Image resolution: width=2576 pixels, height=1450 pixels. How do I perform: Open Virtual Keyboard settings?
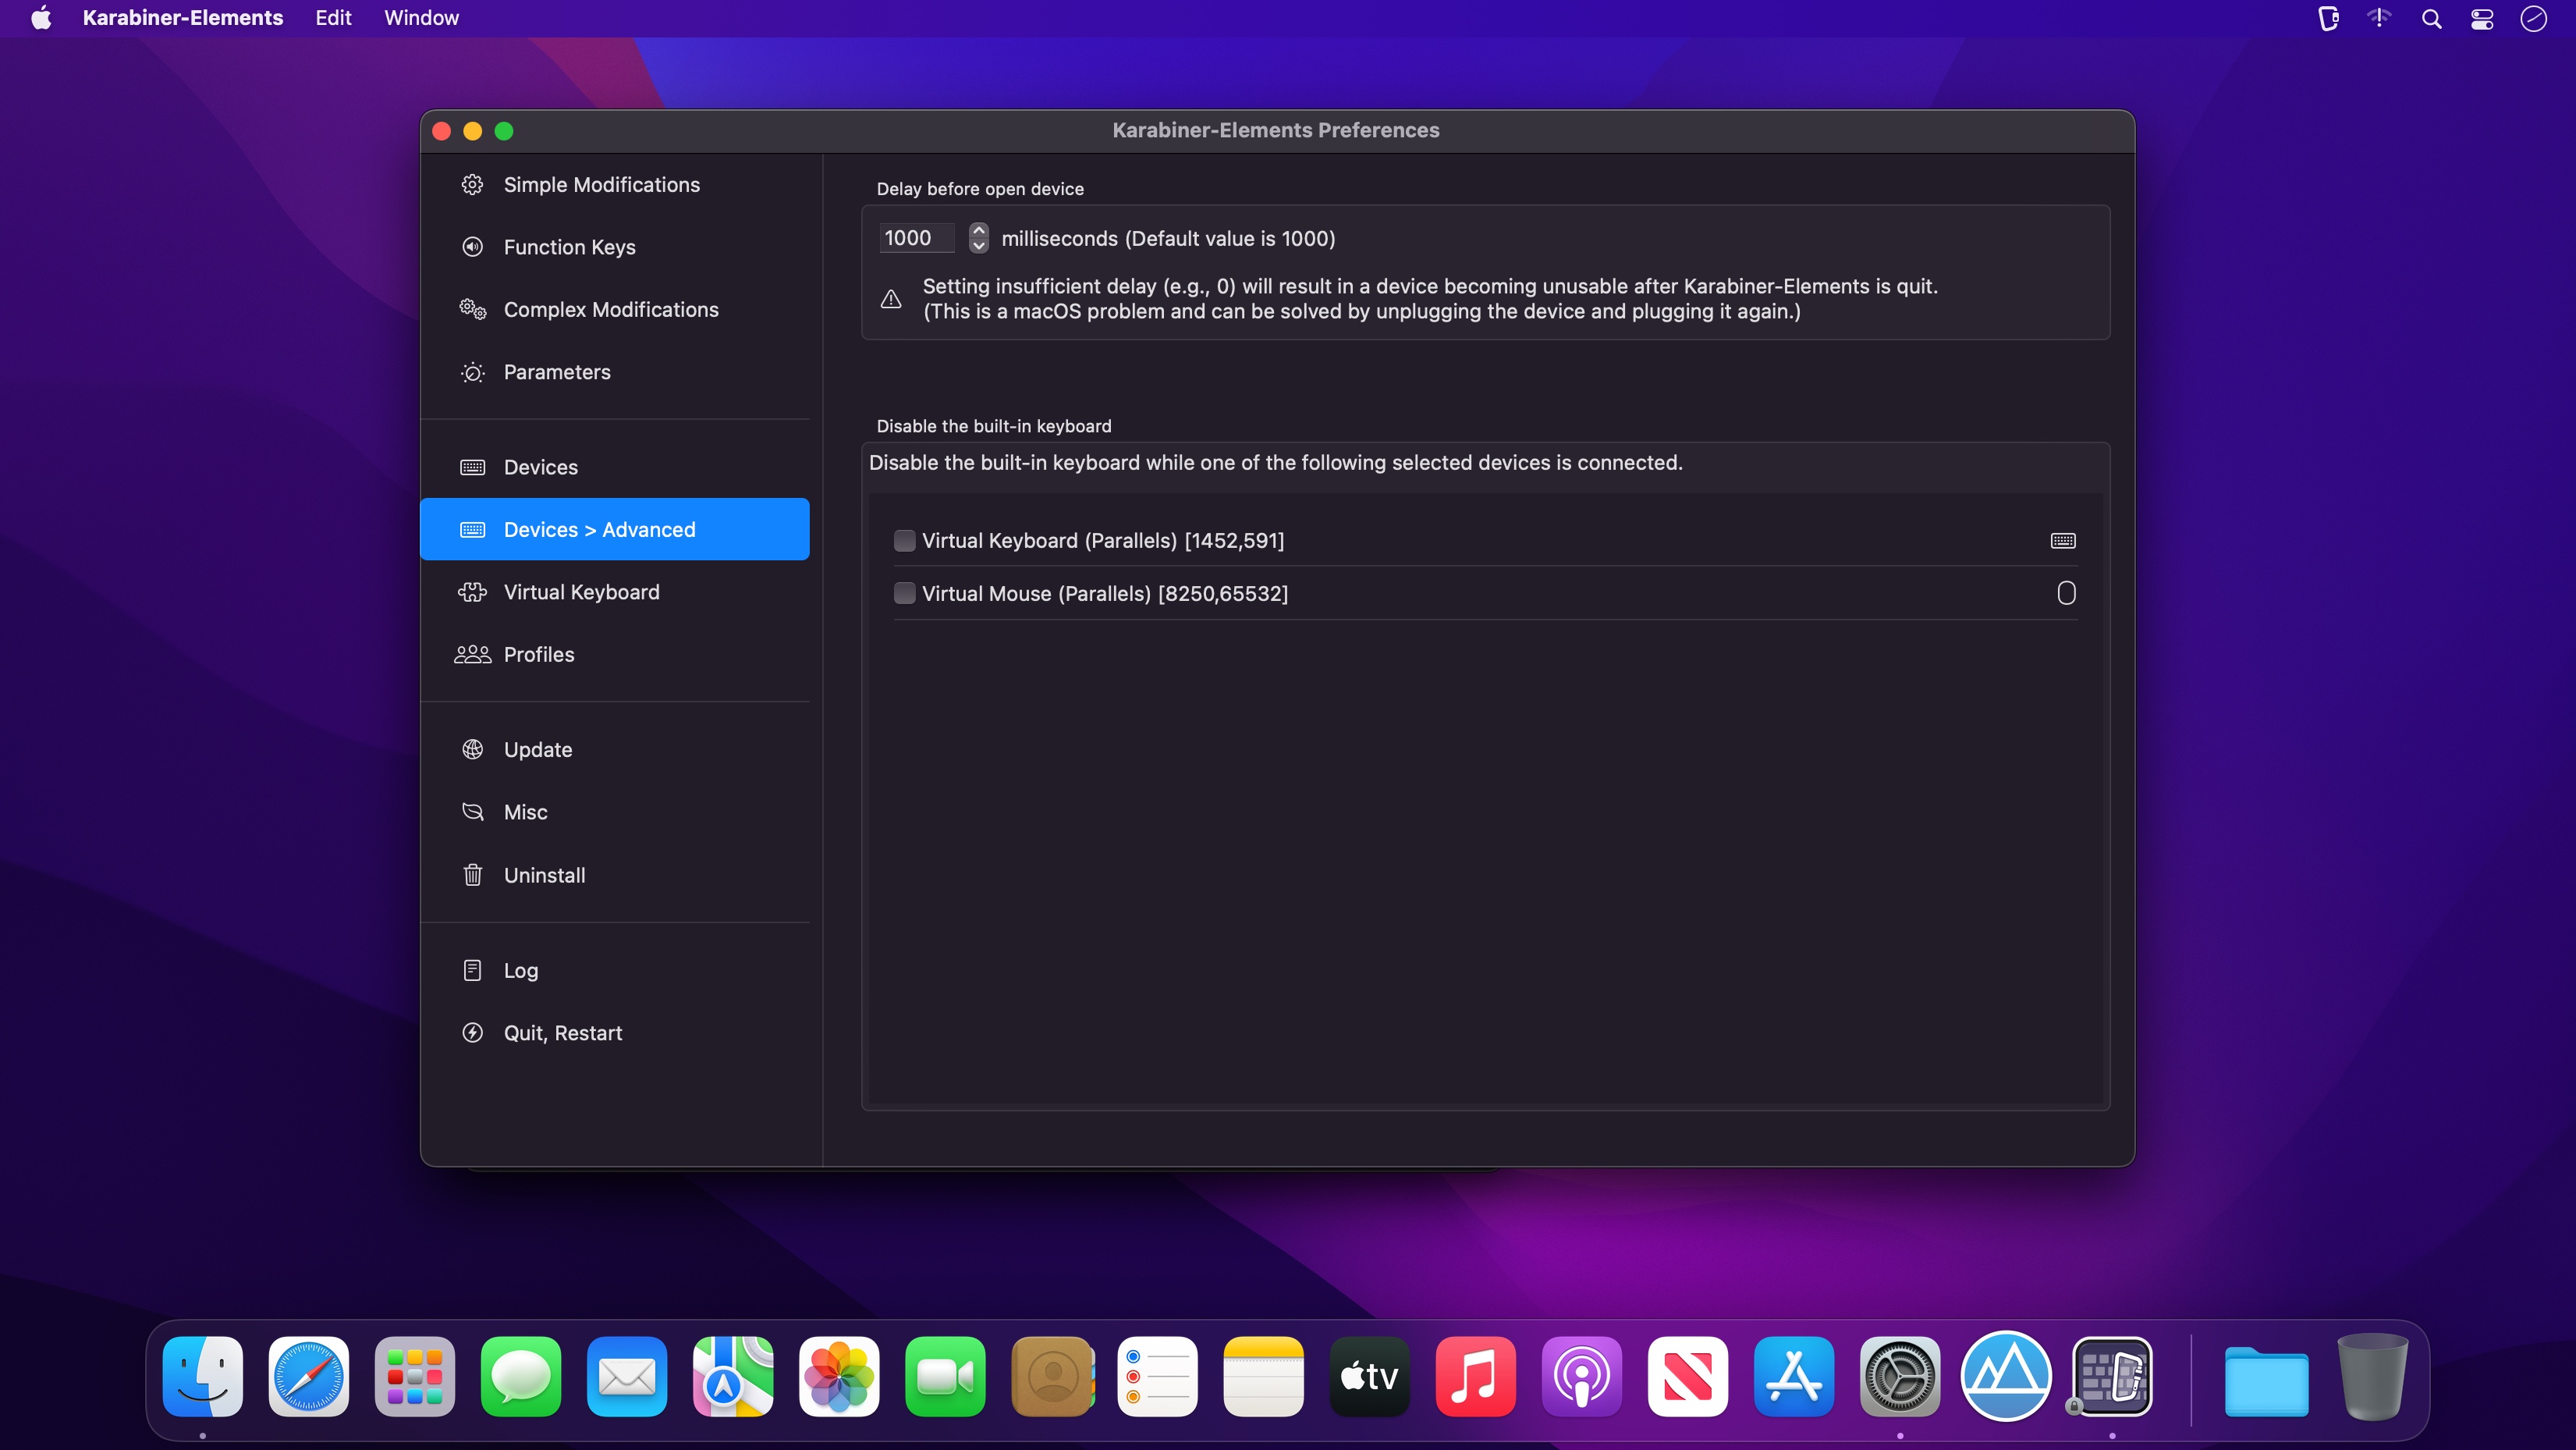614,592
